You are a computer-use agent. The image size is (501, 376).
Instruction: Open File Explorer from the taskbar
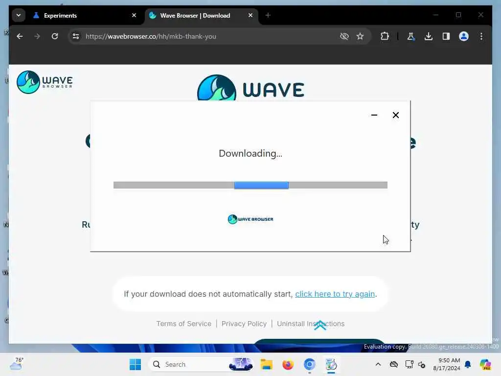point(266,364)
